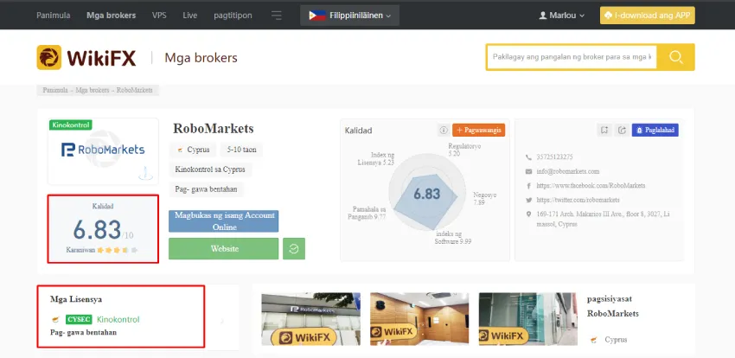
Task: Click the orange Pagwawangis button
Action: 478,131
